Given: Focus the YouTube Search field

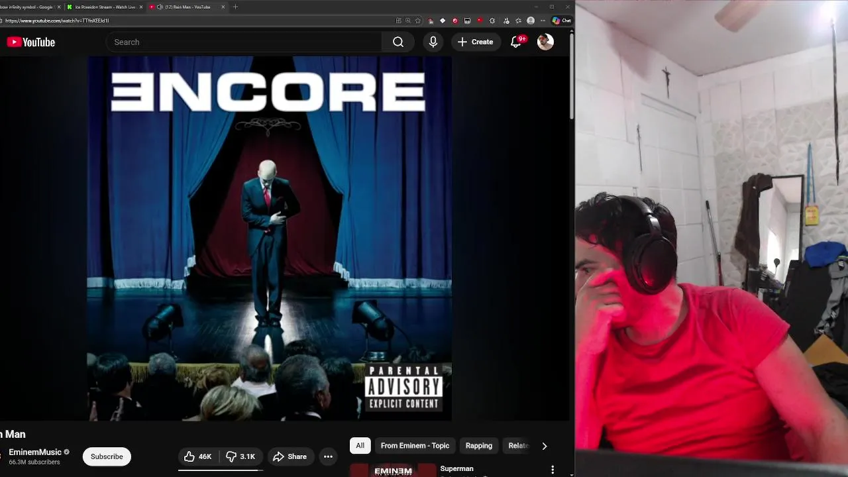Looking at the screenshot, I should (x=244, y=42).
